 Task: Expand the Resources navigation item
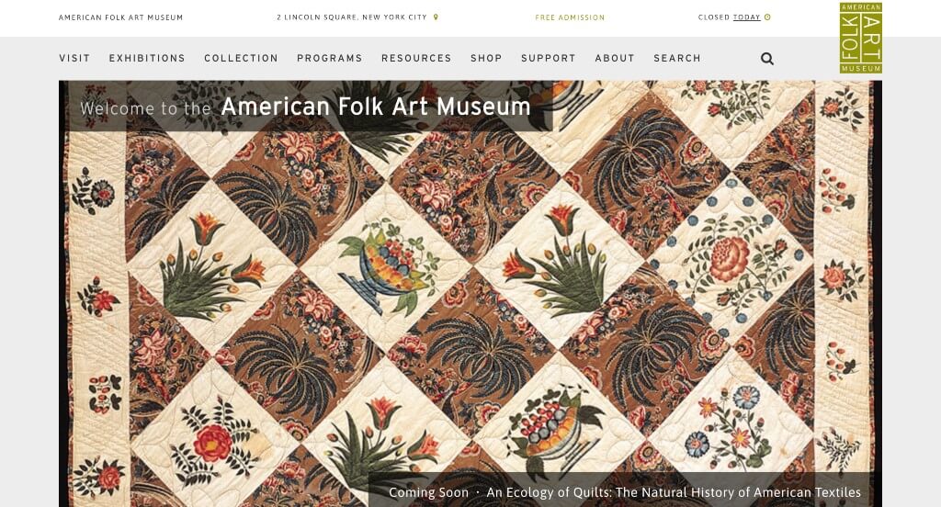click(x=416, y=58)
